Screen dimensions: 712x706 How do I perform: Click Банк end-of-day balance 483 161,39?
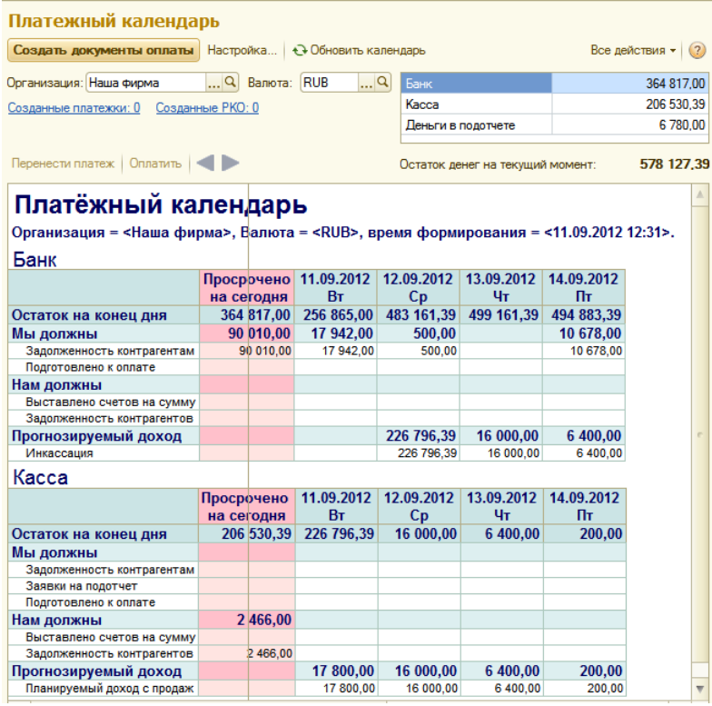click(418, 314)
